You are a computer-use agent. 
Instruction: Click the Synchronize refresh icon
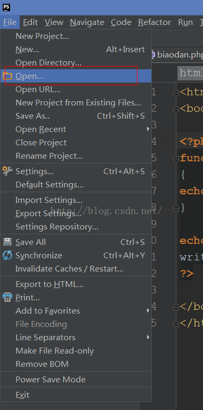coord(7,255)
